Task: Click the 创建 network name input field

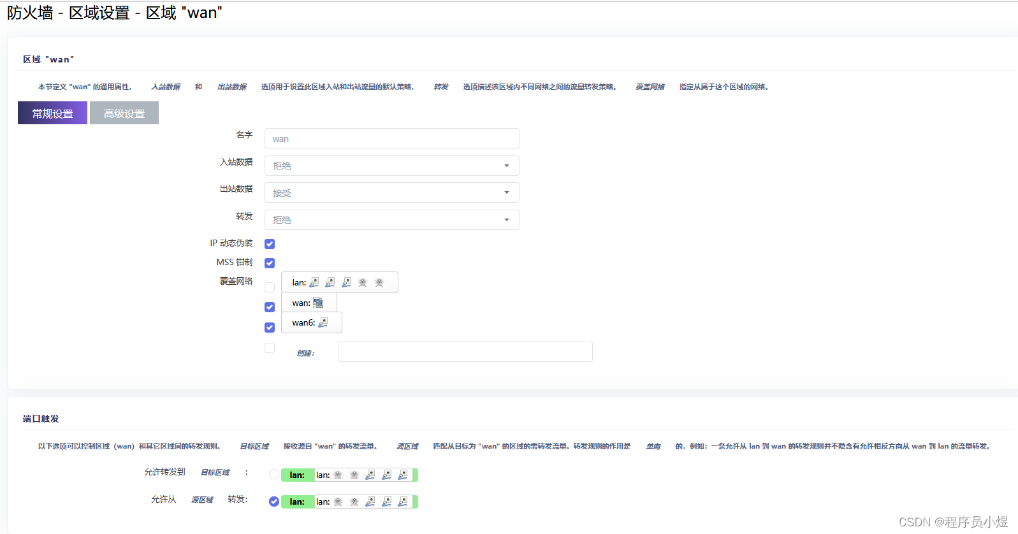Action: click(x=465, y=352)
